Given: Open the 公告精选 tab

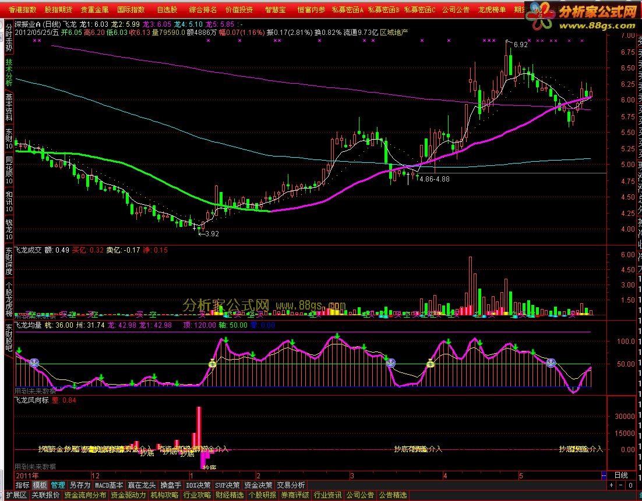Looking at the screenshot, I should pyautogui.click(x=393, y=495).
